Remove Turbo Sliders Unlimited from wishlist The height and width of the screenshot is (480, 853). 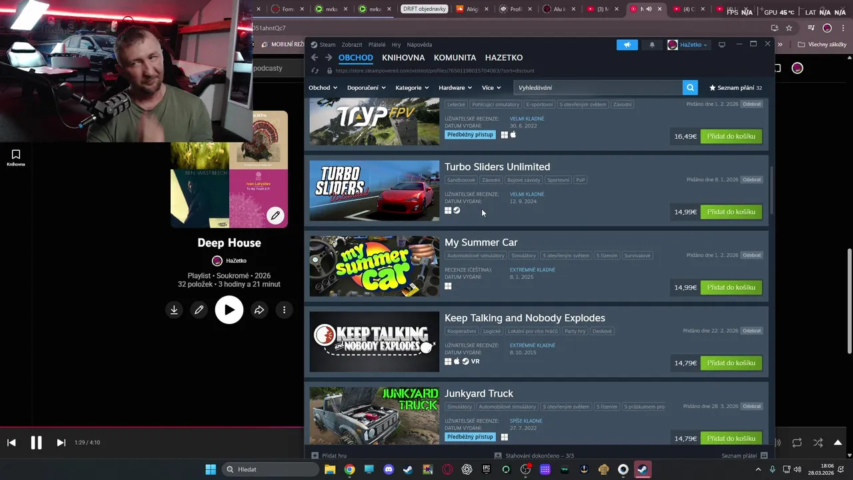tap(752, 180)
